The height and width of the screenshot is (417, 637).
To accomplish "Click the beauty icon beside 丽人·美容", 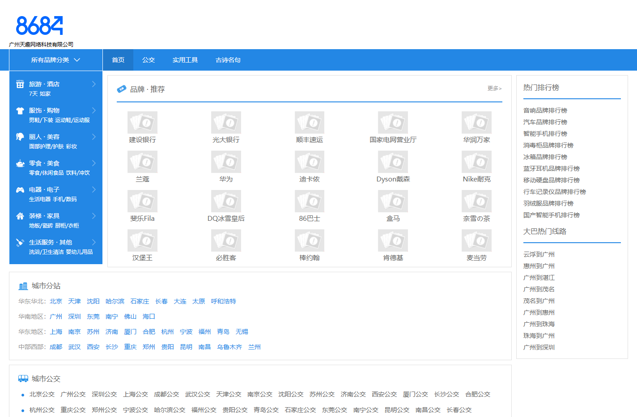I will (x=20, y=137).
